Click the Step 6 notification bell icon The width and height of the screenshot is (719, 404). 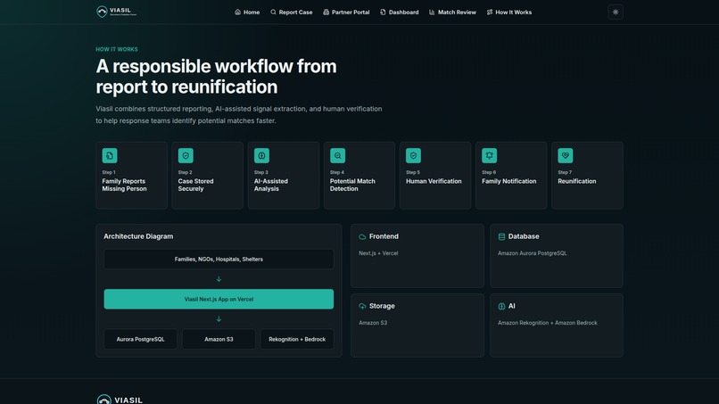click(489, 155)
